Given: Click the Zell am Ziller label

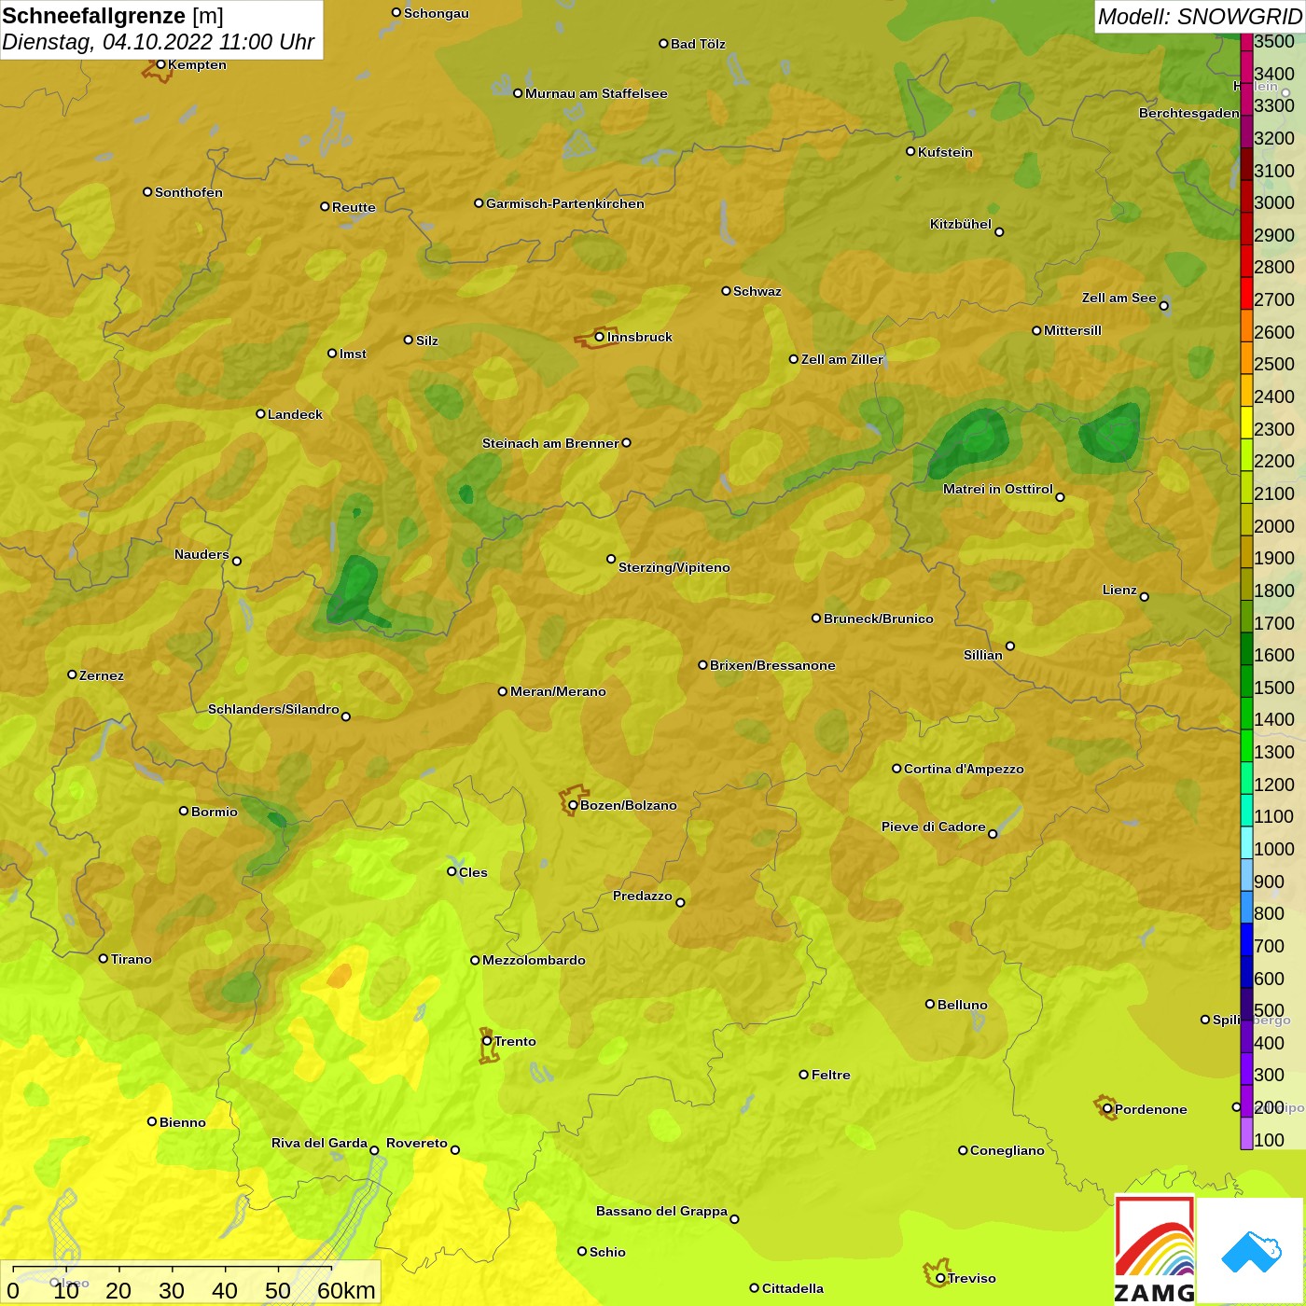Looking at the screenshot, I should pyautogui.click(x=842, y=359).
